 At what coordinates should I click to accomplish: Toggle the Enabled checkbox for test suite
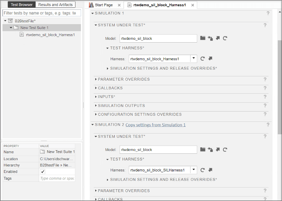[x=43, y=172]
